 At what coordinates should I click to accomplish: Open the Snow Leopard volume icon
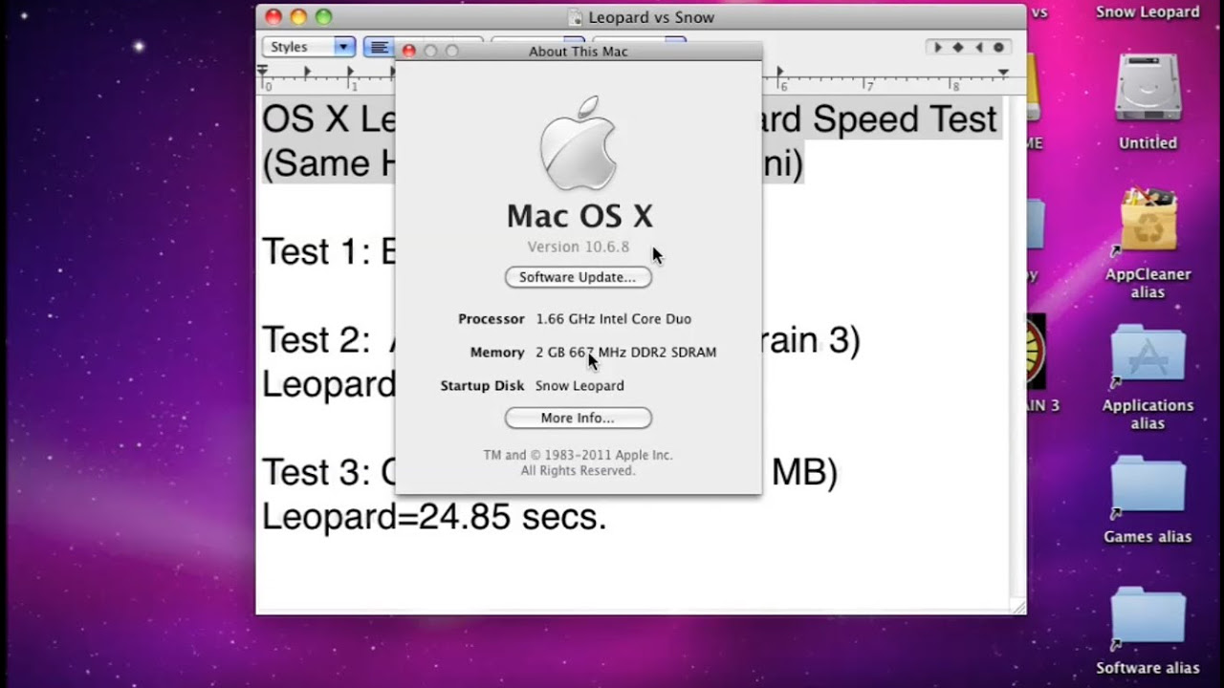pos(1147,10)
